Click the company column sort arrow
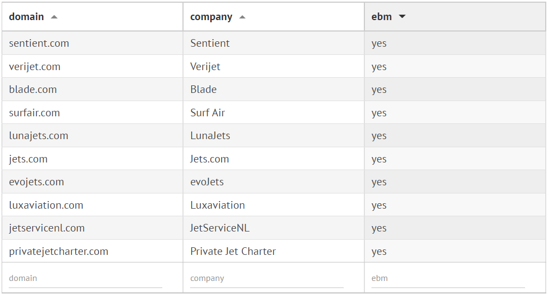Viewport: 549px width, 294px height. [x=242, y=17]
